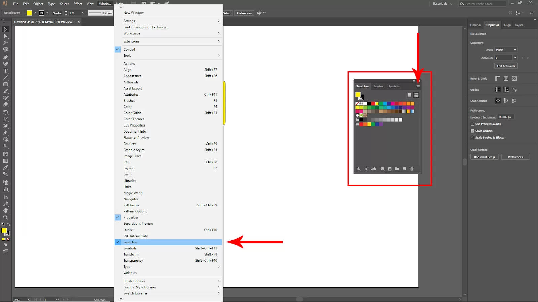538x302 pixels.
Task: Select the Direct Selection tool
Action: click(5, 36)
